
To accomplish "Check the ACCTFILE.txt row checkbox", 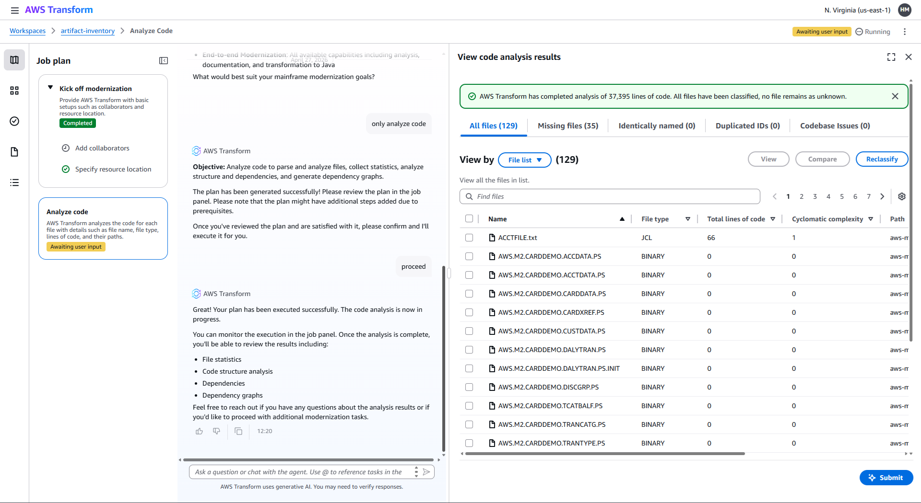I will 469,238.
